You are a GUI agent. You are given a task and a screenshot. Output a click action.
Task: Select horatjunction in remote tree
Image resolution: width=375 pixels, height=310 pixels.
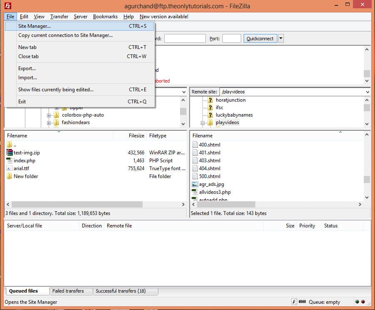click(x=231, y=100)
